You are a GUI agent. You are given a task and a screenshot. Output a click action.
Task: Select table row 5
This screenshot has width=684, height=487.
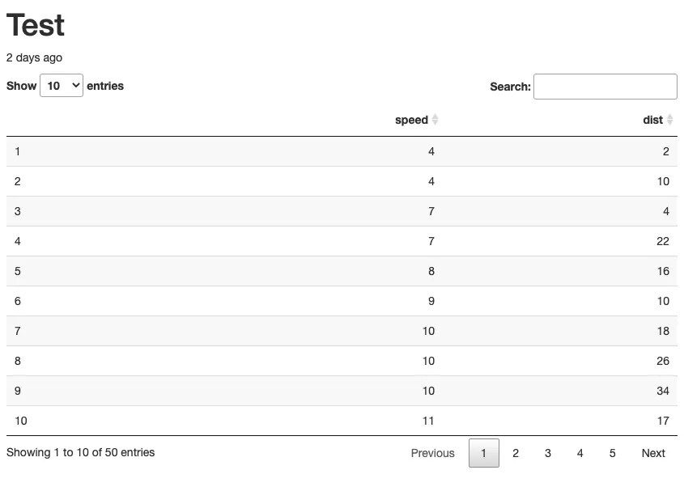coord(18,271)
